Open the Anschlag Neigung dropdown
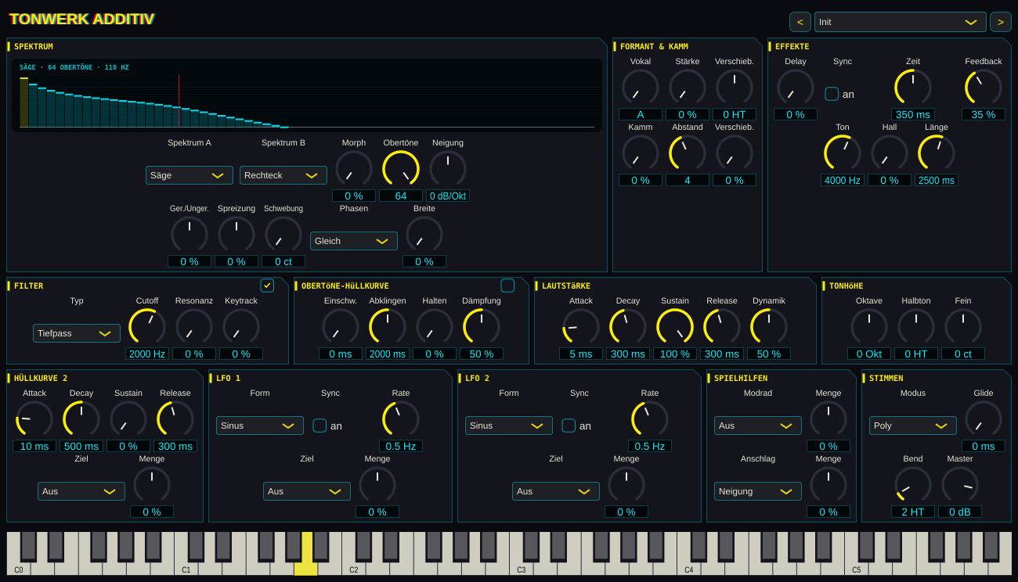 click(x=758, y=491)
